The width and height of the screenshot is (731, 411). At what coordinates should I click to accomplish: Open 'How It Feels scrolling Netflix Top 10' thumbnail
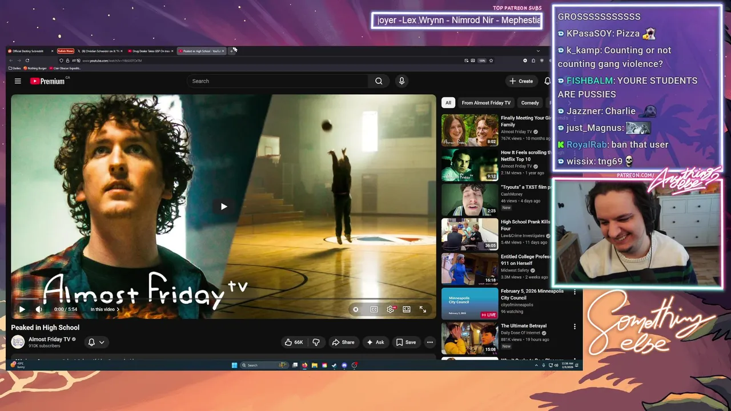point(469,165)
